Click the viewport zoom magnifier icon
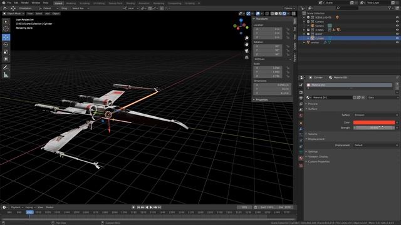The width and height of the screenshot is (401, 225). 246,38
